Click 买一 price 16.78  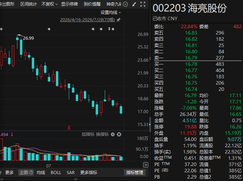coord(191,64)
